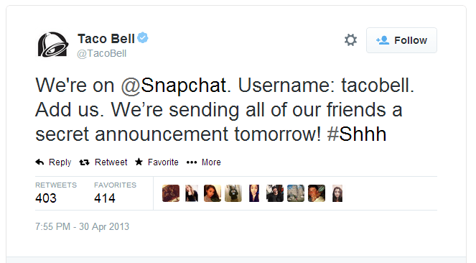The height and width of the screenshot is (263, 476).
Task: Click the Retweet text label
Action: click(111, 162)
